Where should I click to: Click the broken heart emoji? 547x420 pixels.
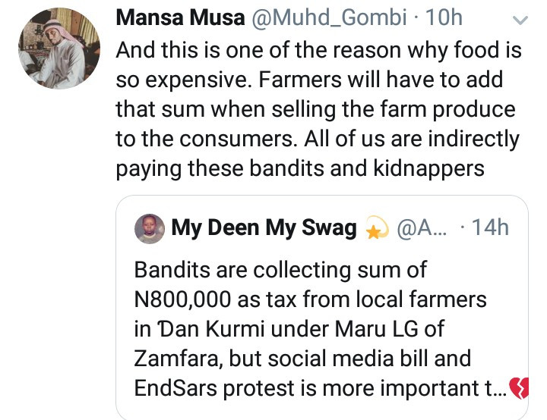click(517, 389)
